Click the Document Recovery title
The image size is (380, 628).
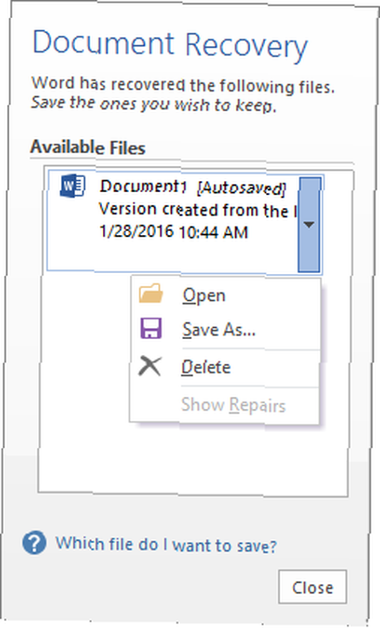click(x=170, y=45)
